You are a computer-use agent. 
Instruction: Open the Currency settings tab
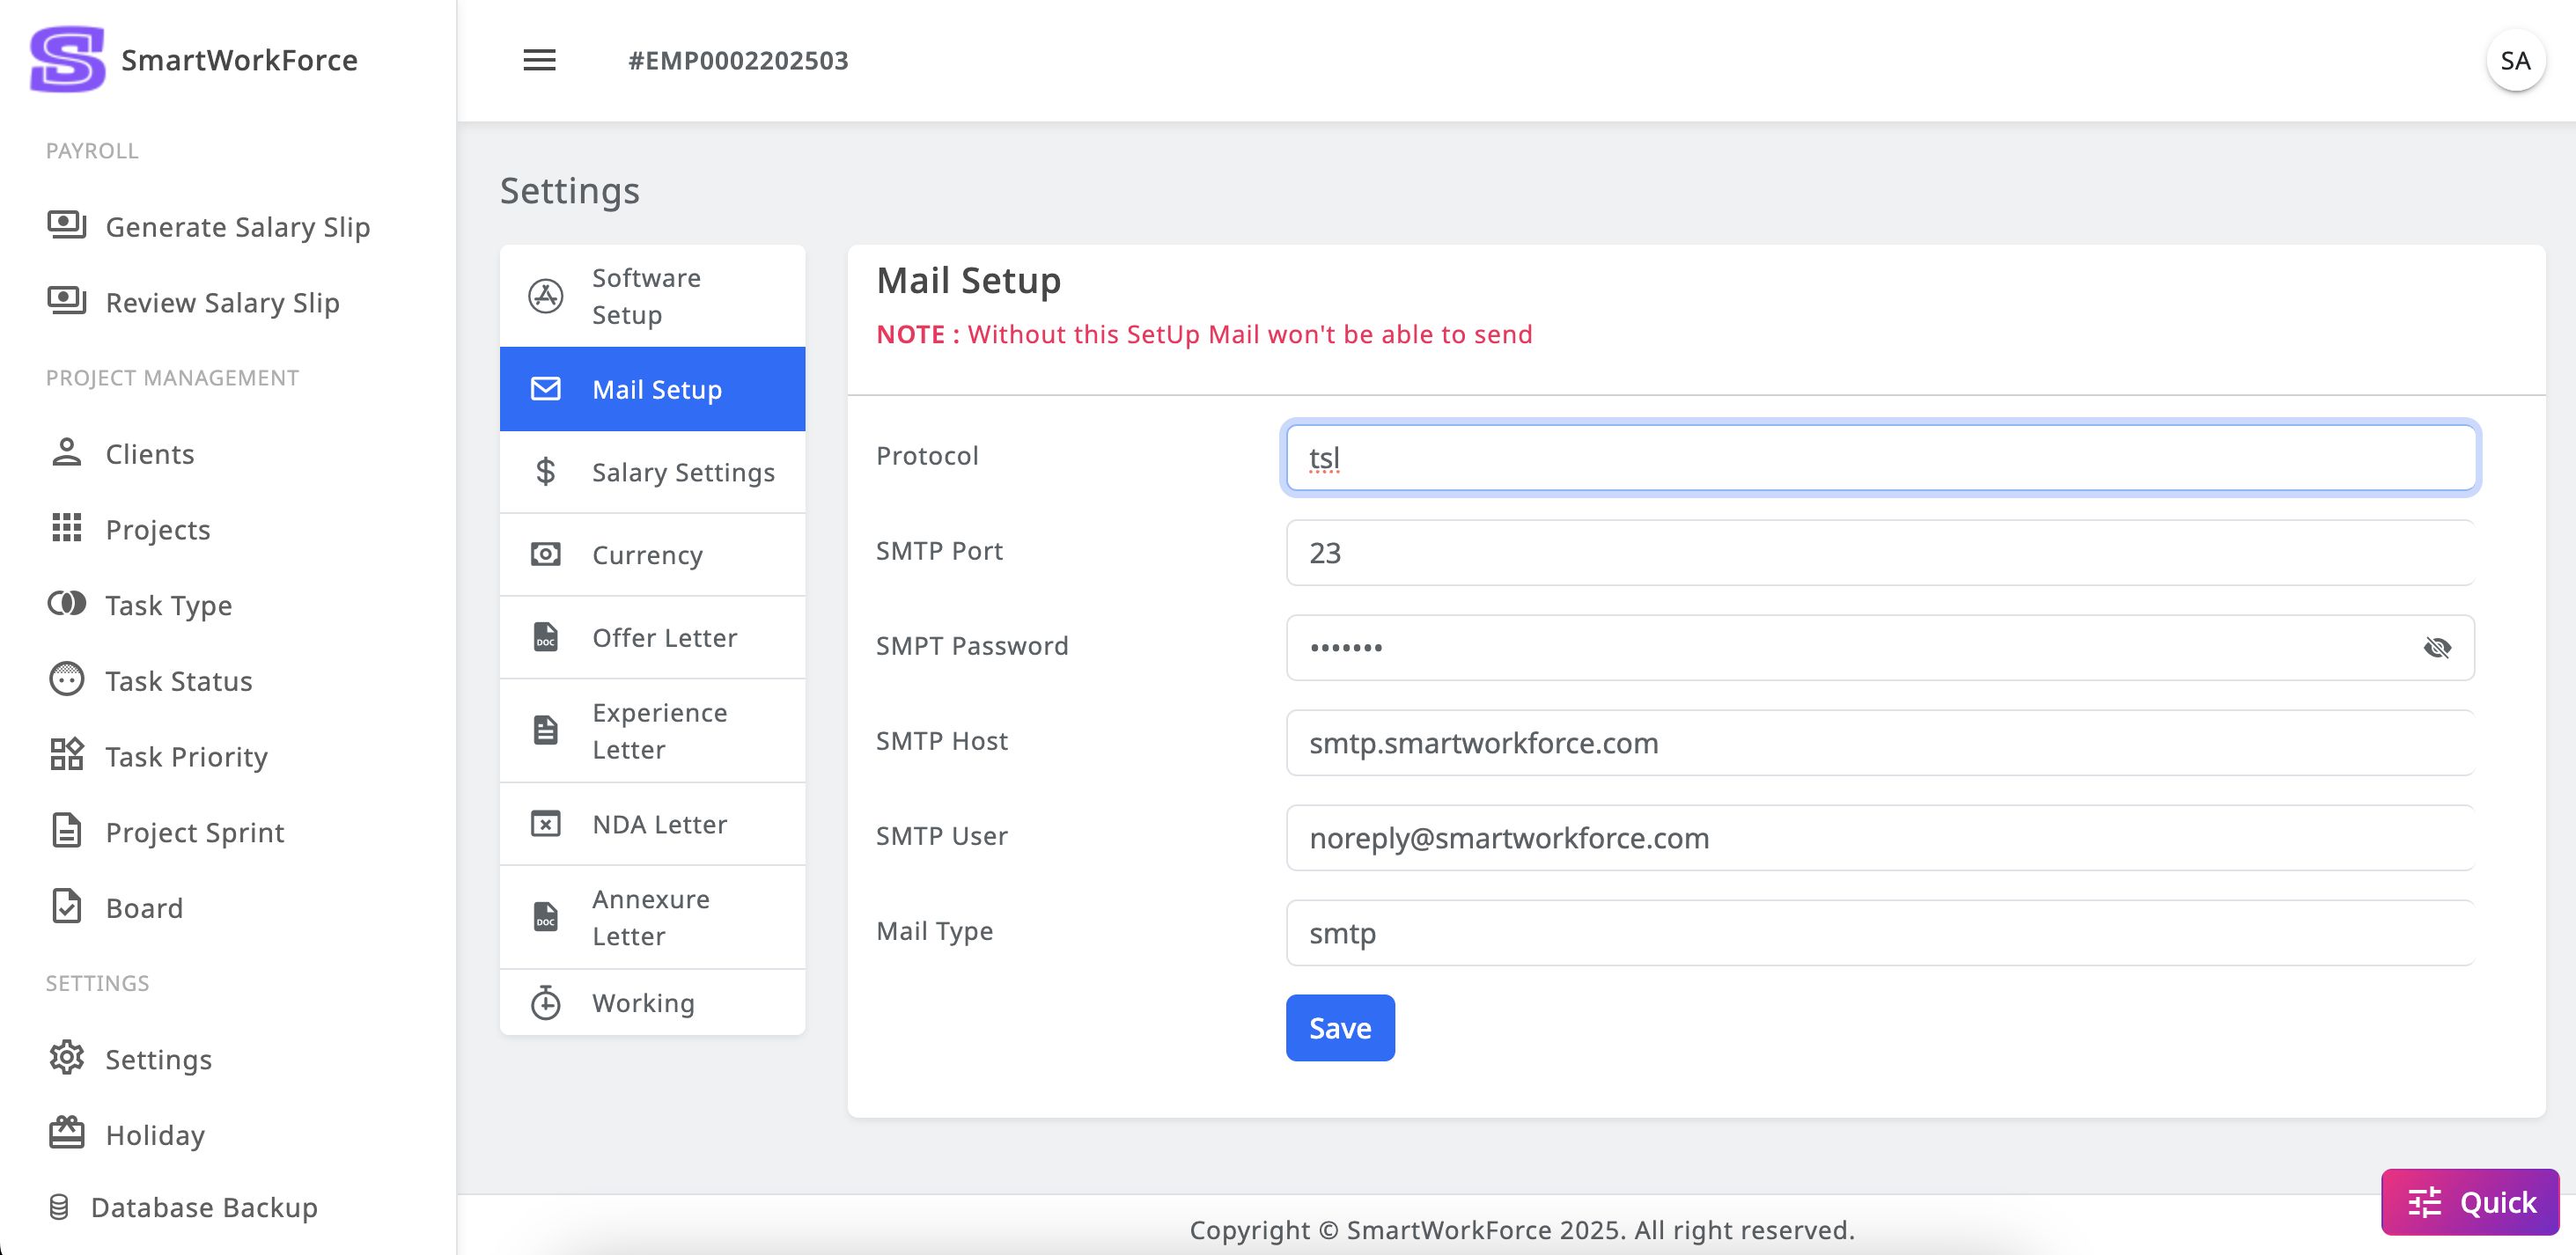point(652,555)
